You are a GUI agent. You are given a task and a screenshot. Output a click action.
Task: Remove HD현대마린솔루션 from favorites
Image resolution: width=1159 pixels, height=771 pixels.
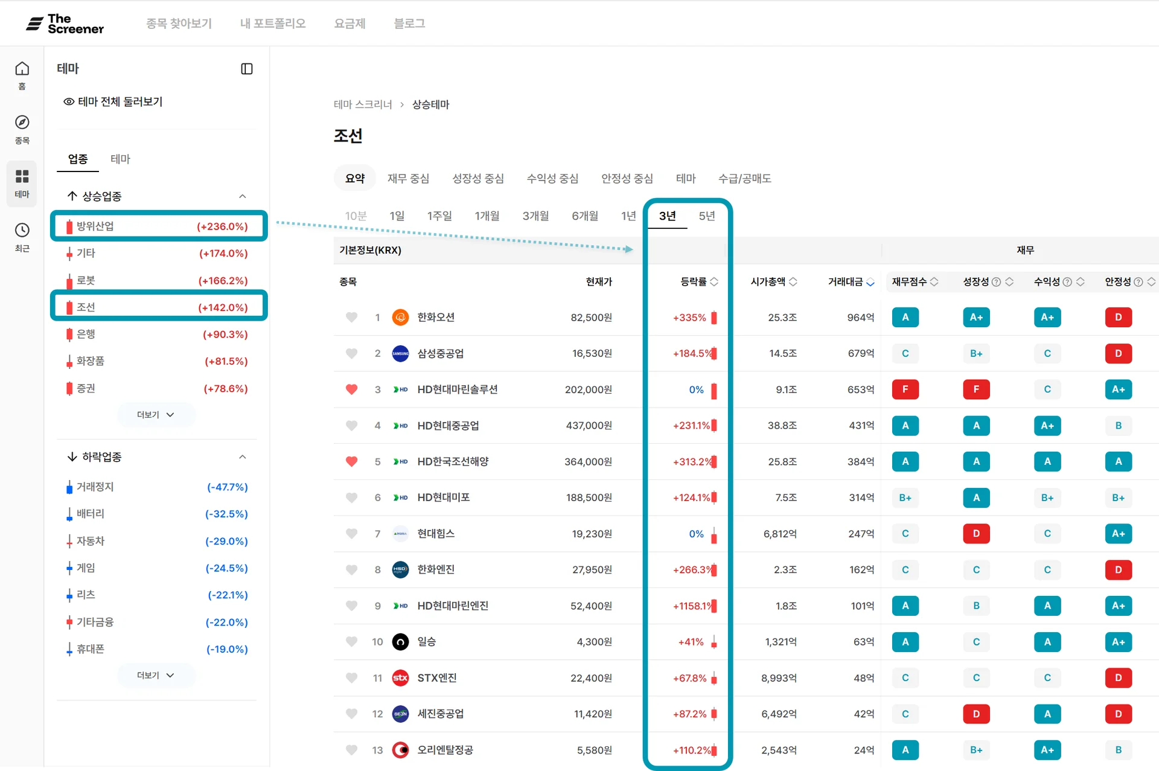351,389
